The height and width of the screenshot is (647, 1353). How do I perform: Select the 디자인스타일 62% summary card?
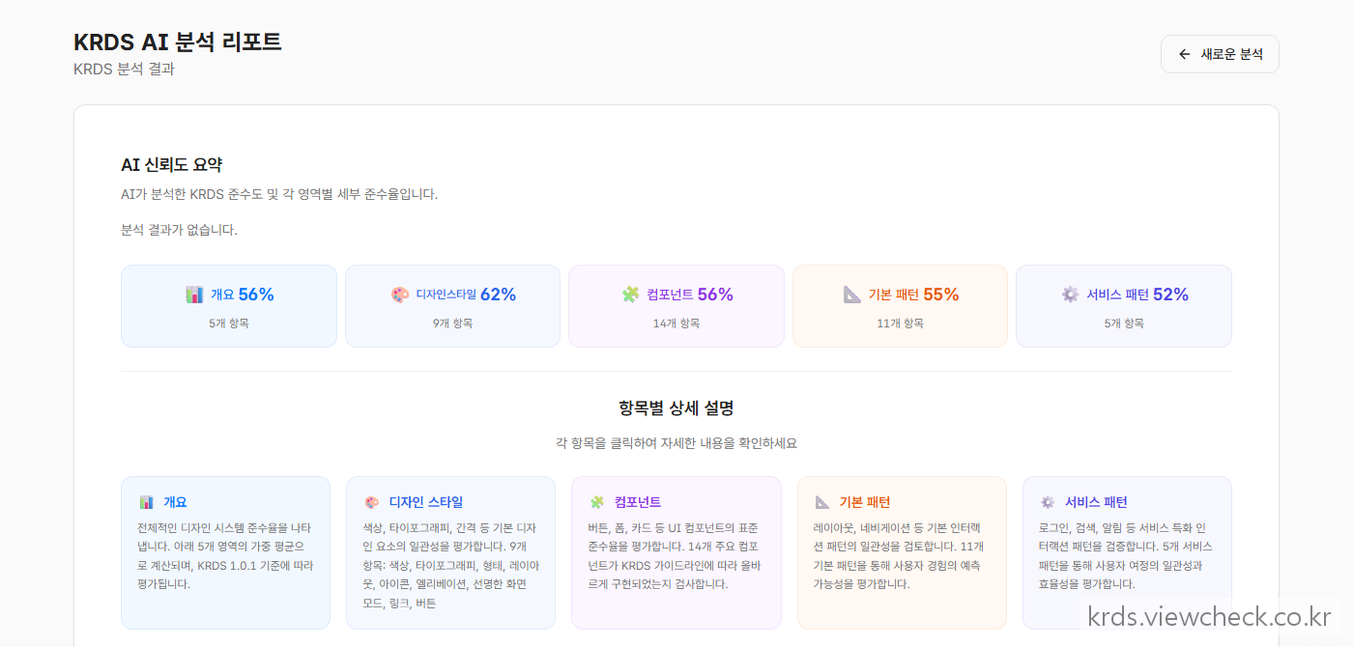click(452, 306)
